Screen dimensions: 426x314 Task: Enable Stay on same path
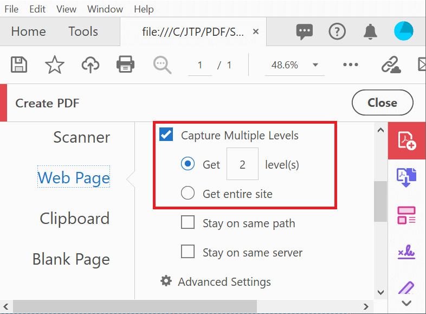tap(188, 222)
